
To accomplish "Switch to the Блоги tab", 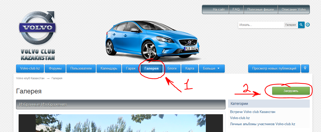I will tap(172, 69).
